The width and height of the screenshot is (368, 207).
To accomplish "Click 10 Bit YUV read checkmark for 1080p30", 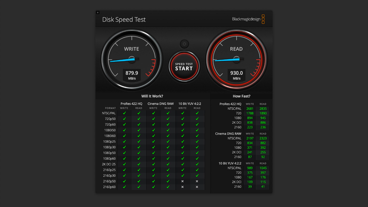I will click(197, 147).
